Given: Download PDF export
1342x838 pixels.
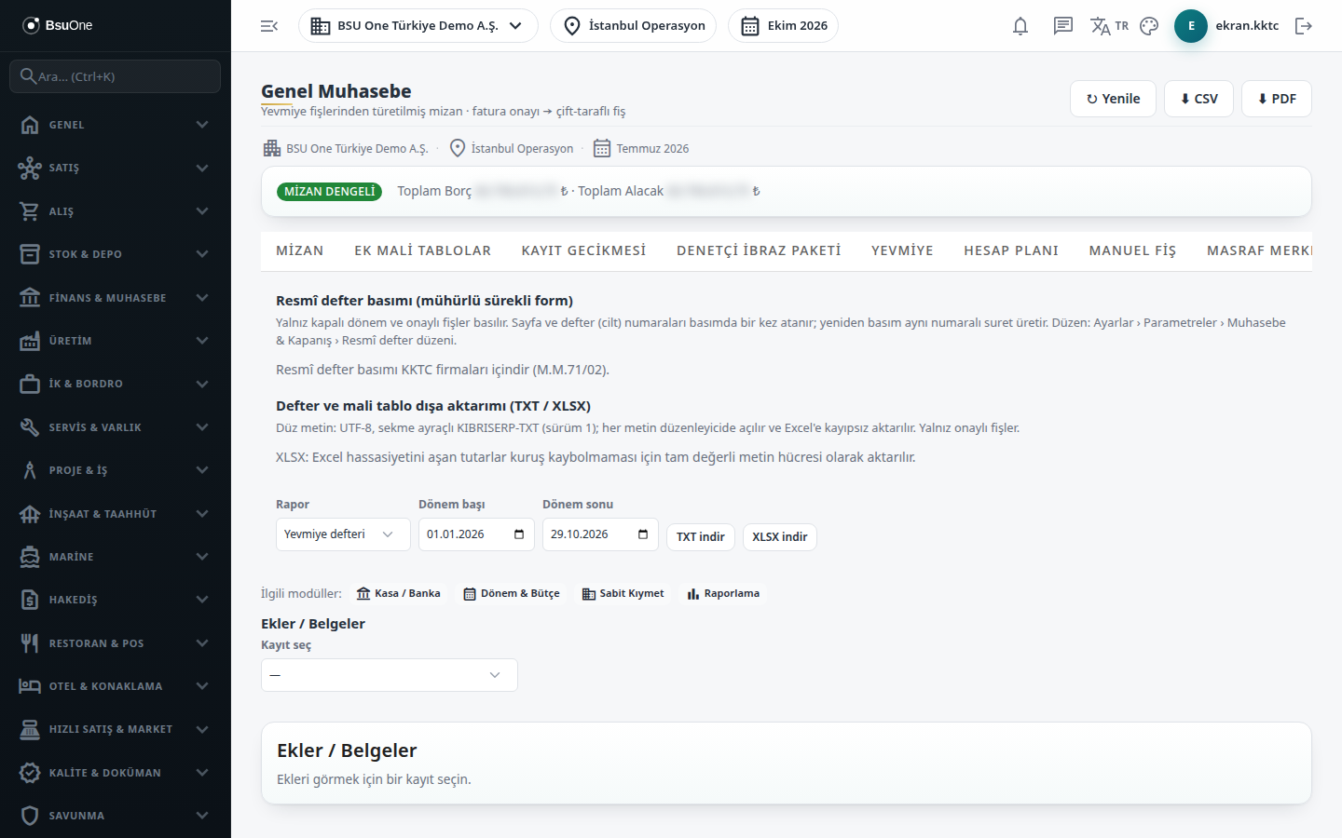Looking at the screenshot, I should click(x=1277, y=99).
